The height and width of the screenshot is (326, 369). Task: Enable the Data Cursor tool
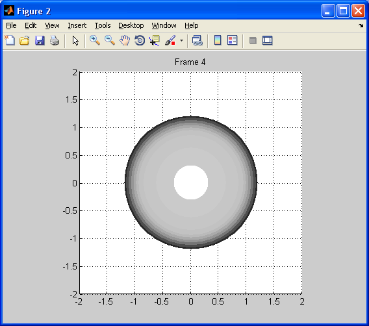(x=155, y=40)
